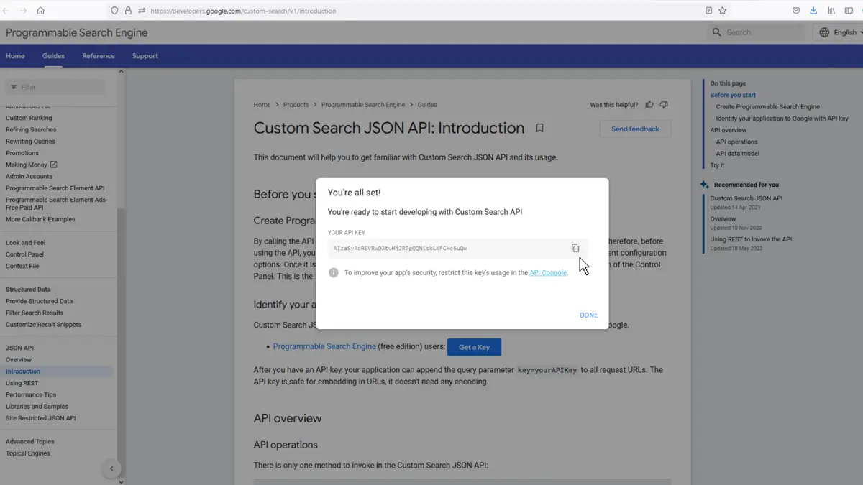863x485 pixels.
Task: Open Programmable Search Engine free edition link
Action: (324, 346)
